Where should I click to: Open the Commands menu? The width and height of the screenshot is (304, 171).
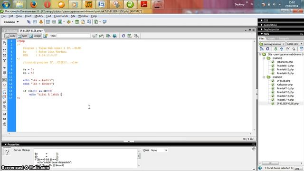(x=61, y=16)
